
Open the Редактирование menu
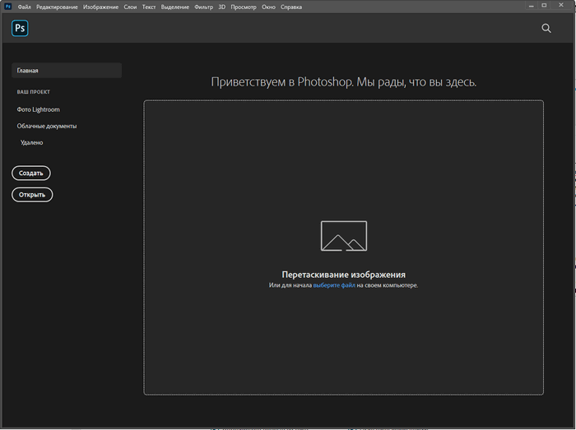57,7
